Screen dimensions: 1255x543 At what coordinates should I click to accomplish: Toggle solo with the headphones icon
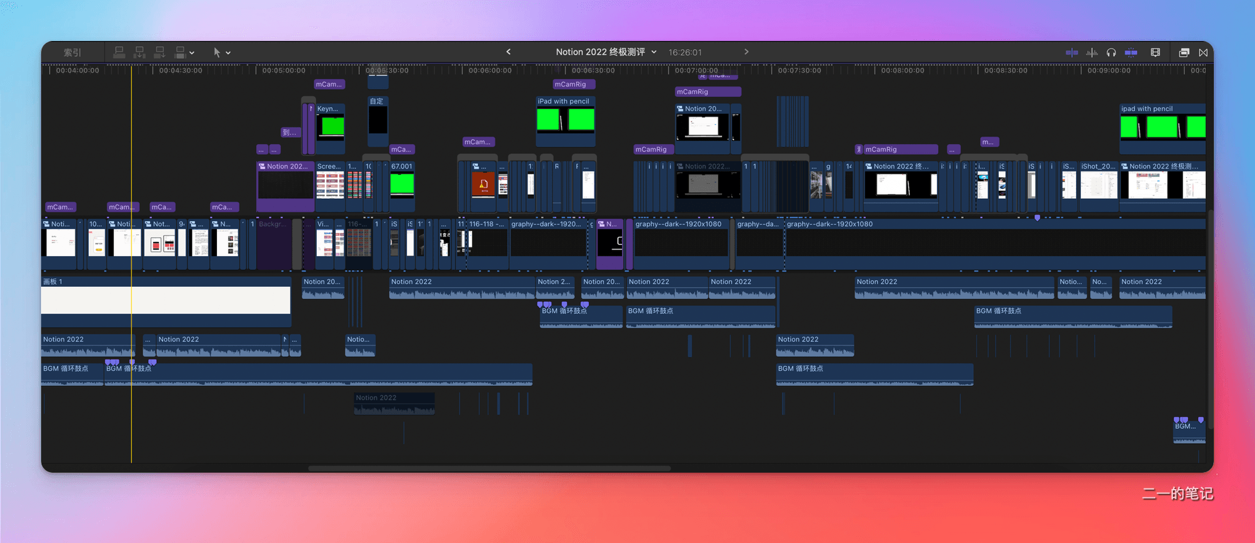tap(1112, 53)
